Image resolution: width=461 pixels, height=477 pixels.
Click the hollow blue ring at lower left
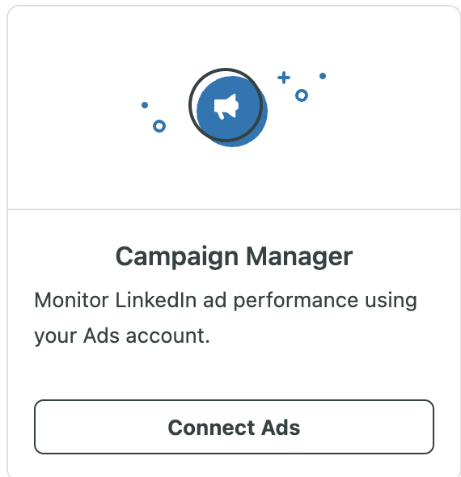click(159, 126)
